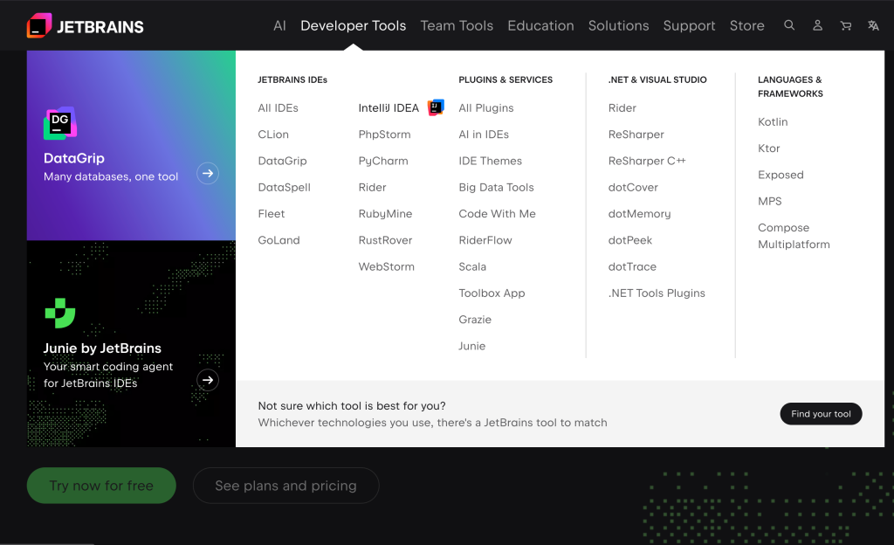Open the PyCharm link

coord(383,161)
